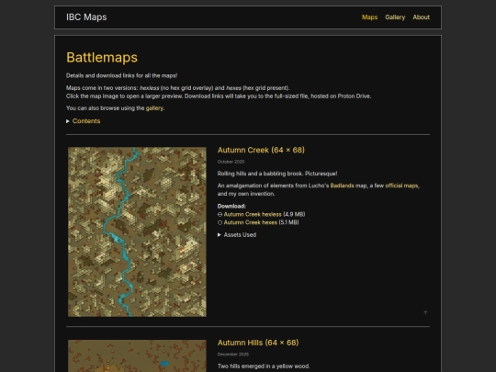Download Autumn Creek hexes file
Viewport: 496px width, 372px height.
(251, 222)
